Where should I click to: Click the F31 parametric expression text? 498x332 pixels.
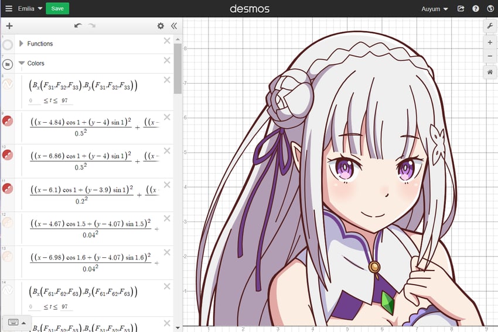(x=83, y=85)
